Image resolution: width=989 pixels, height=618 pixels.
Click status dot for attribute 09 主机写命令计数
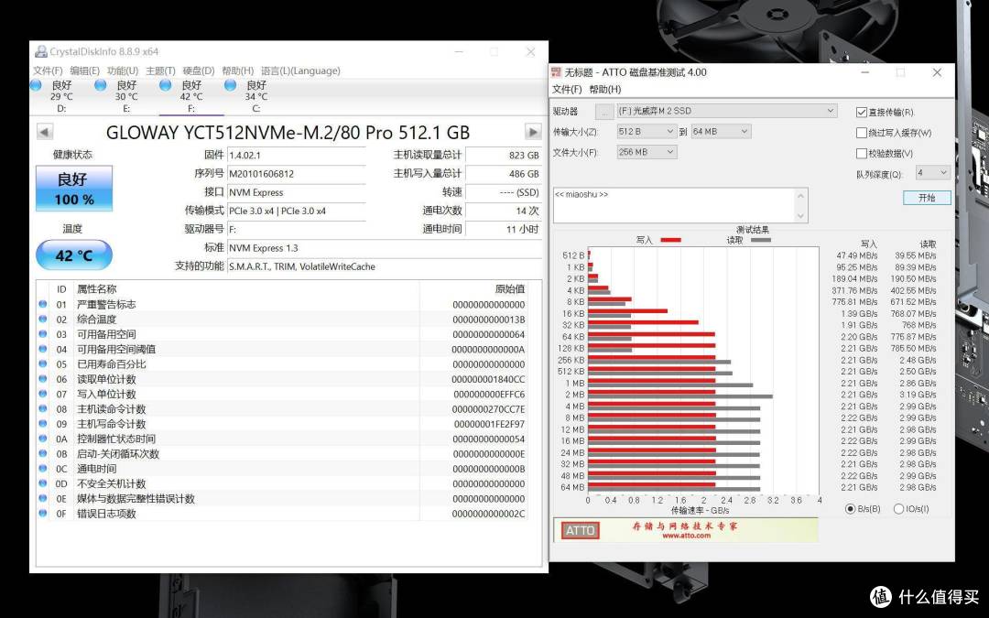(x=43, y=424)
